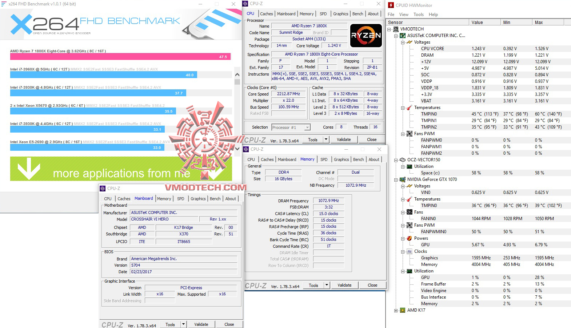Click the CPUID HWMonitor title icon
Image resolution: width=571 pixels, height=328 pixels.
[x=391, y=5]
